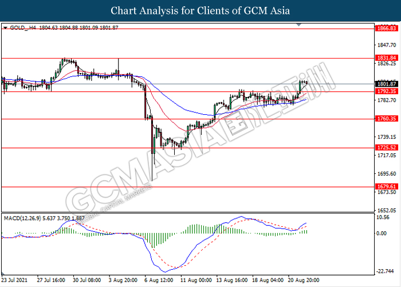Click the 3 Aug 20:00 time label
The width and height of the screenshot is (401, 287).
click(123, 280)
